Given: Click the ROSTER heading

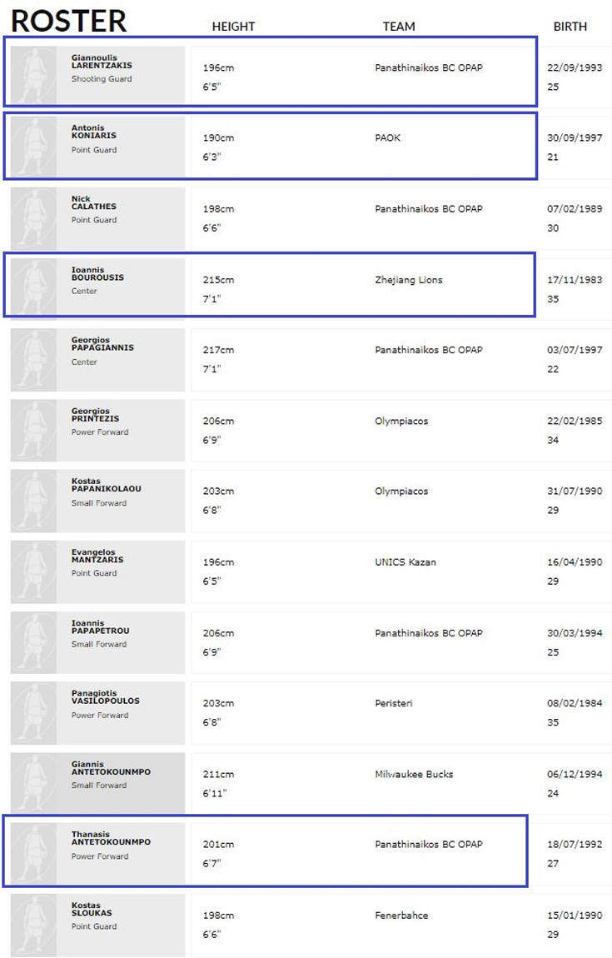Looking at the screenshot, I should 69,20.
